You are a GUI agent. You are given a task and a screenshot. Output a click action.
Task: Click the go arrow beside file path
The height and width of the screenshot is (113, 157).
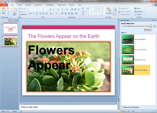(155, 26)
